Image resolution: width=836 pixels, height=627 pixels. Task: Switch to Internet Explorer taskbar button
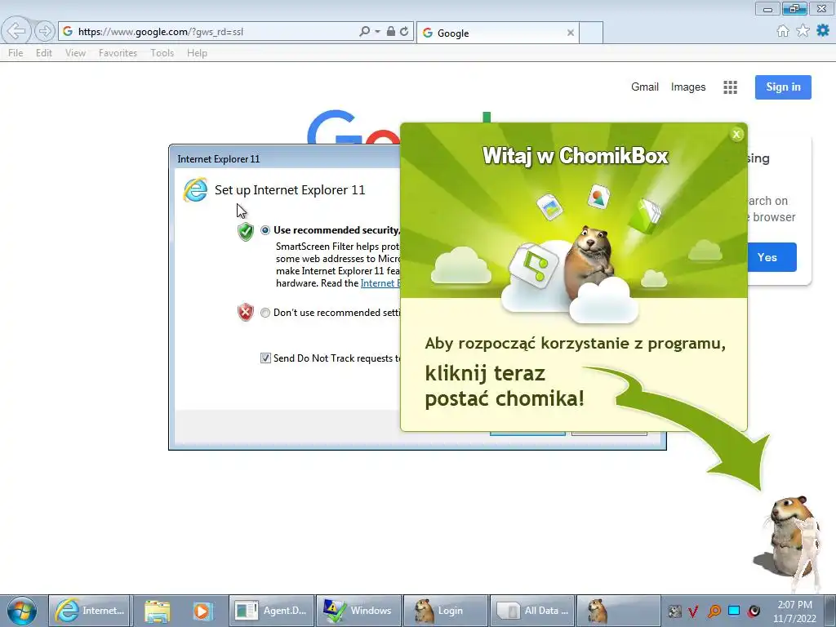(89, 611)
